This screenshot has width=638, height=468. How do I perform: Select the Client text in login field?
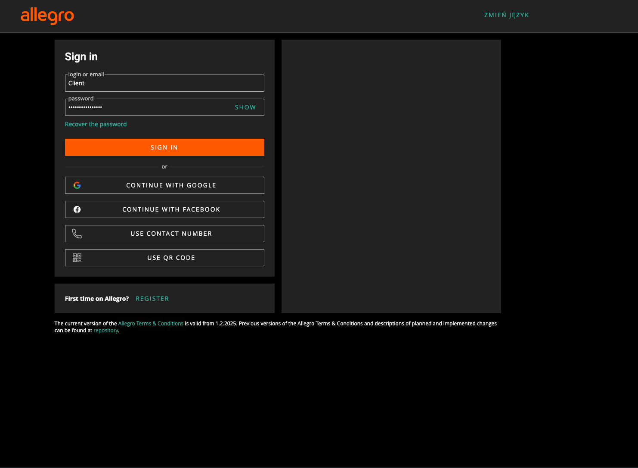76,83
